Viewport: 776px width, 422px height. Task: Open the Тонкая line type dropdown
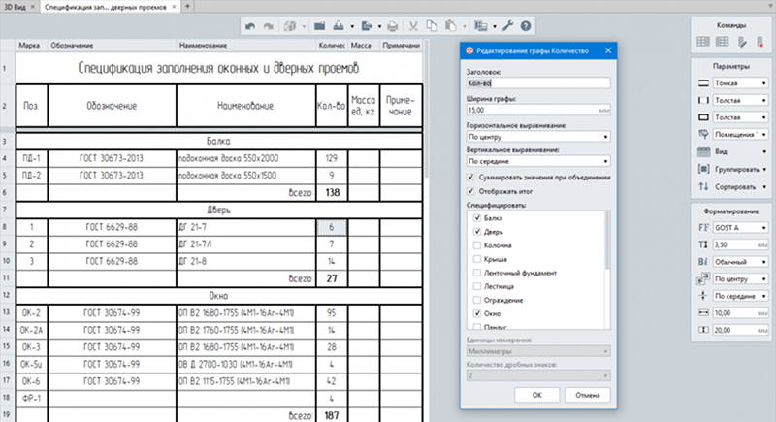tap(741, 83)
